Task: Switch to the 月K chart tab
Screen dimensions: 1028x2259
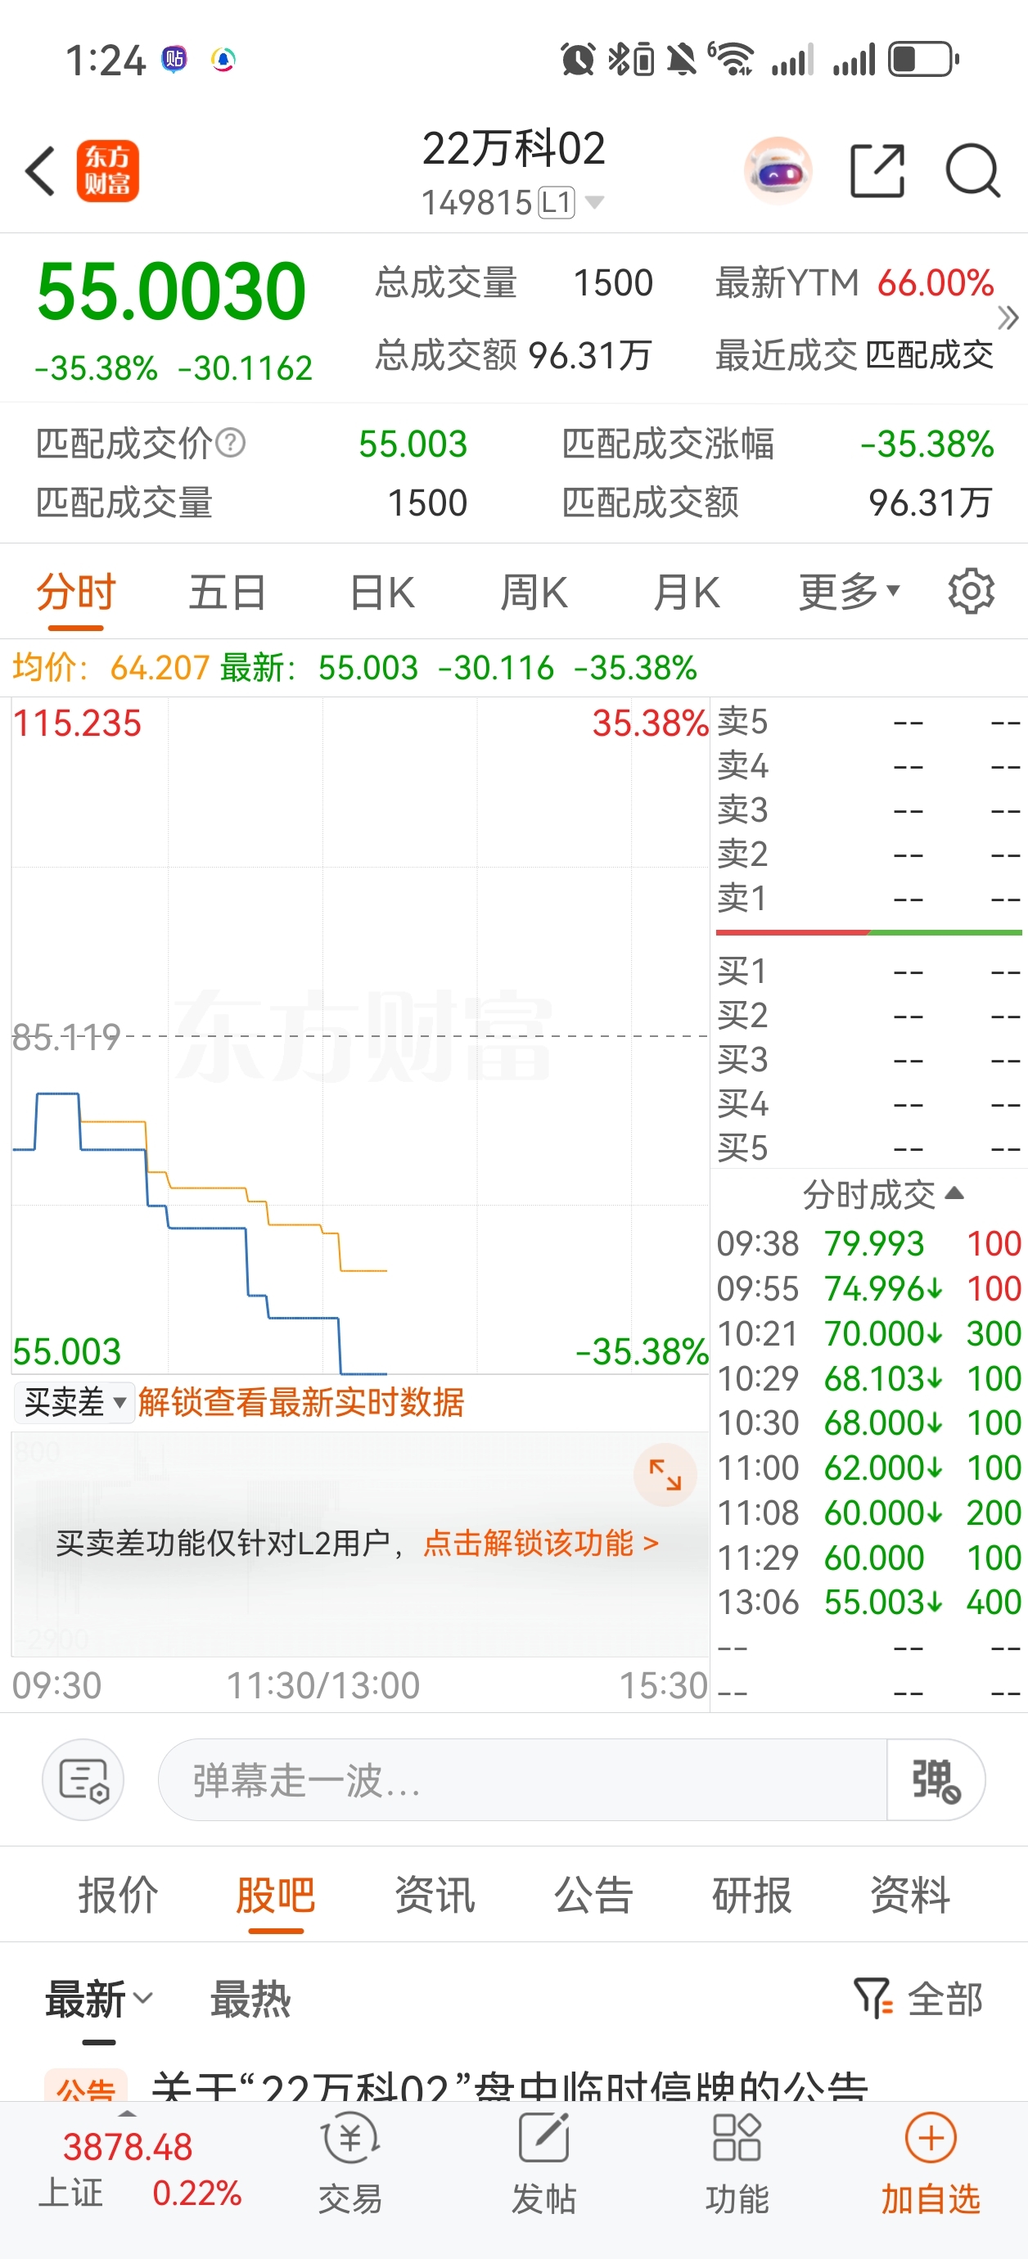Action: coord(687,591)
